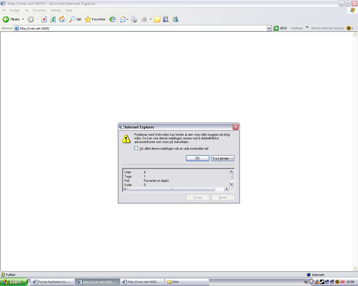358x286 pixels.
Task: Click the ATI tray icon
Action: pos(342,282)
